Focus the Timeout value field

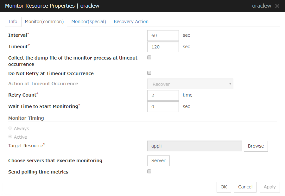pos(163,47)
